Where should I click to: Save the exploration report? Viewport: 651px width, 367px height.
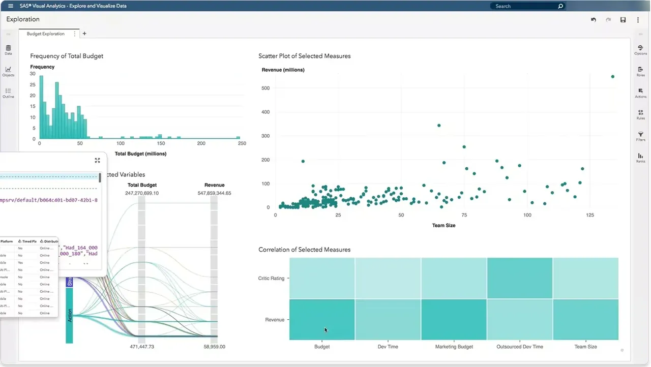point(623,20)
